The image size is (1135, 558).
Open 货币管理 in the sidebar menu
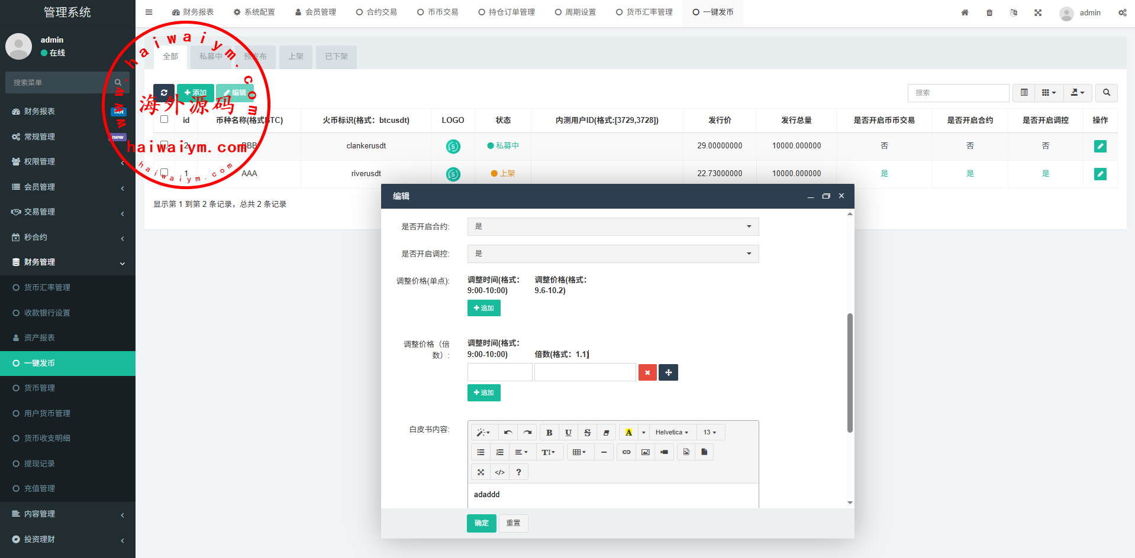(40, 388)
